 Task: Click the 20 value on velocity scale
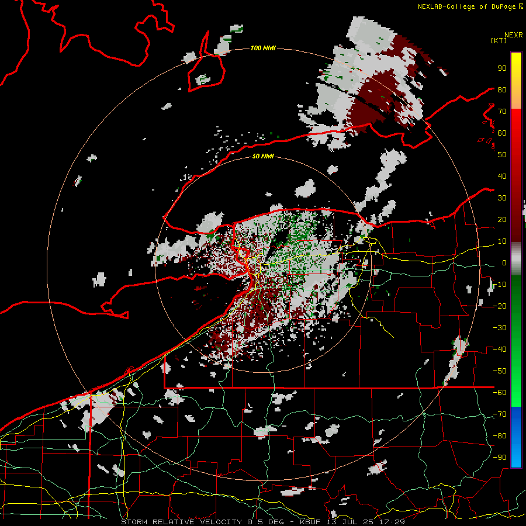coord(502,219)
